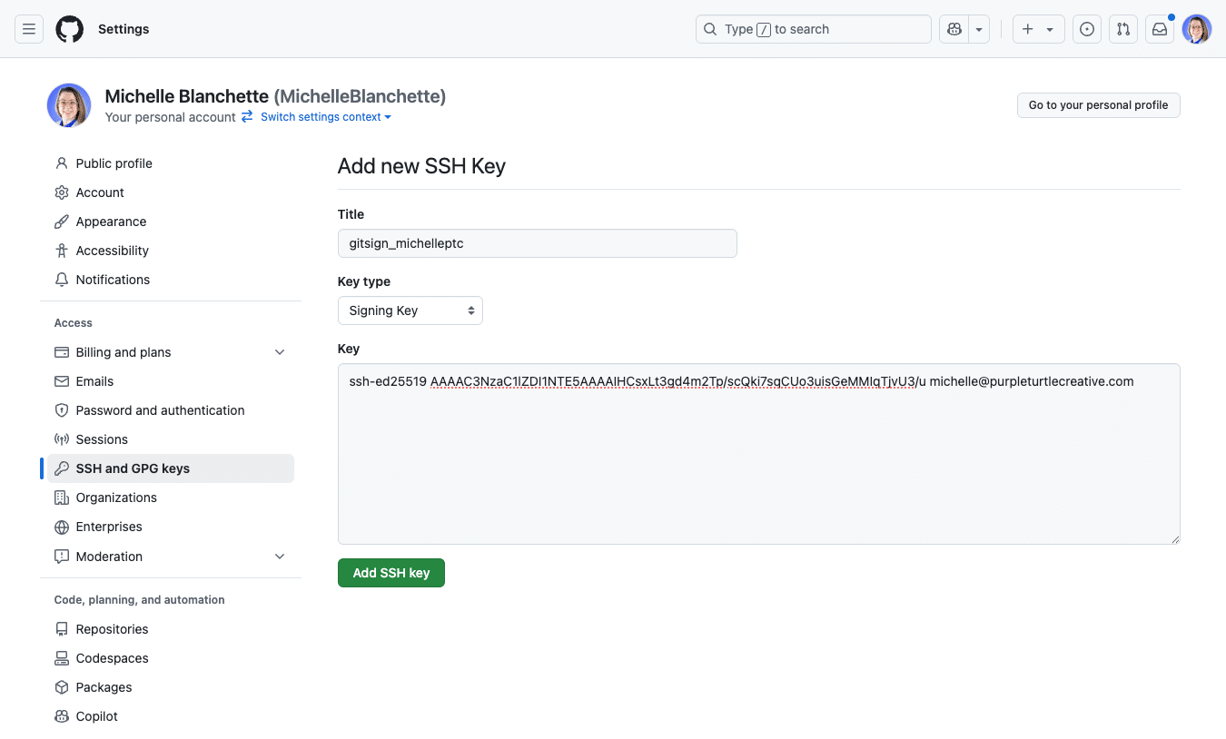Open Copilot chat icon in header
This screenshot has height=739, width=1226.
[x=954, y=29]
